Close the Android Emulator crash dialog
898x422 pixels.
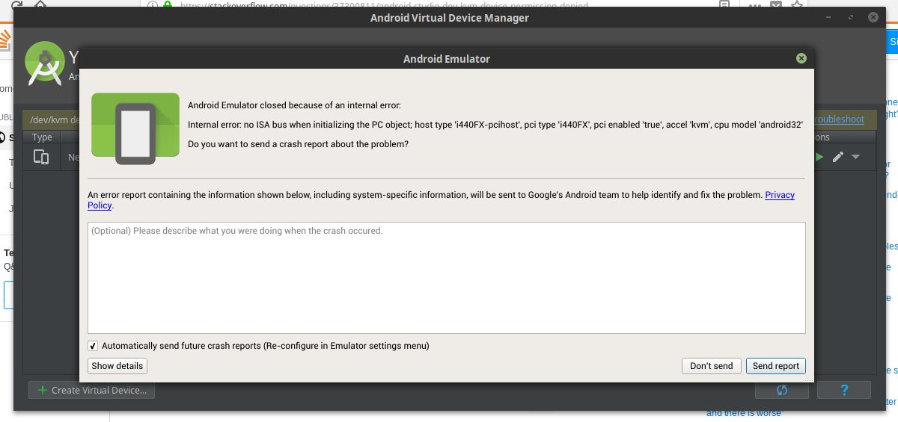801,58
